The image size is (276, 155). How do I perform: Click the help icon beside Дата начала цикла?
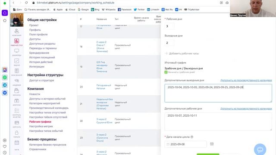click(192, 137)
